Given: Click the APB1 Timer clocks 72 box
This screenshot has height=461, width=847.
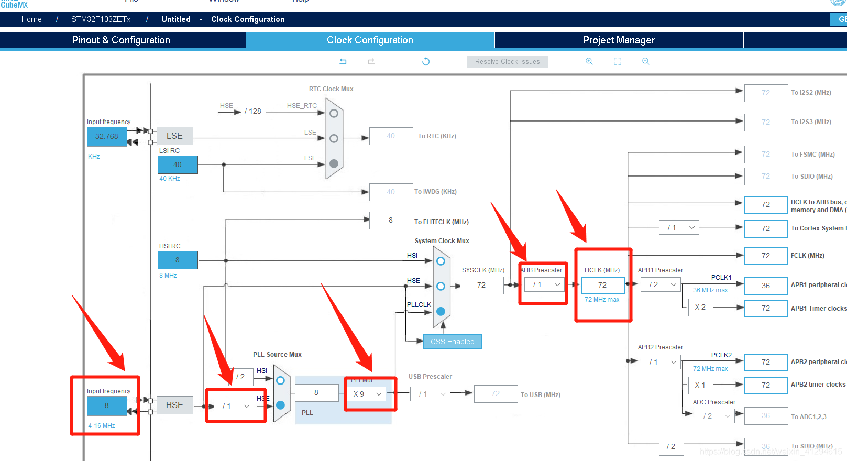Looking at the screenshot, I should click(x=766, y=308).
